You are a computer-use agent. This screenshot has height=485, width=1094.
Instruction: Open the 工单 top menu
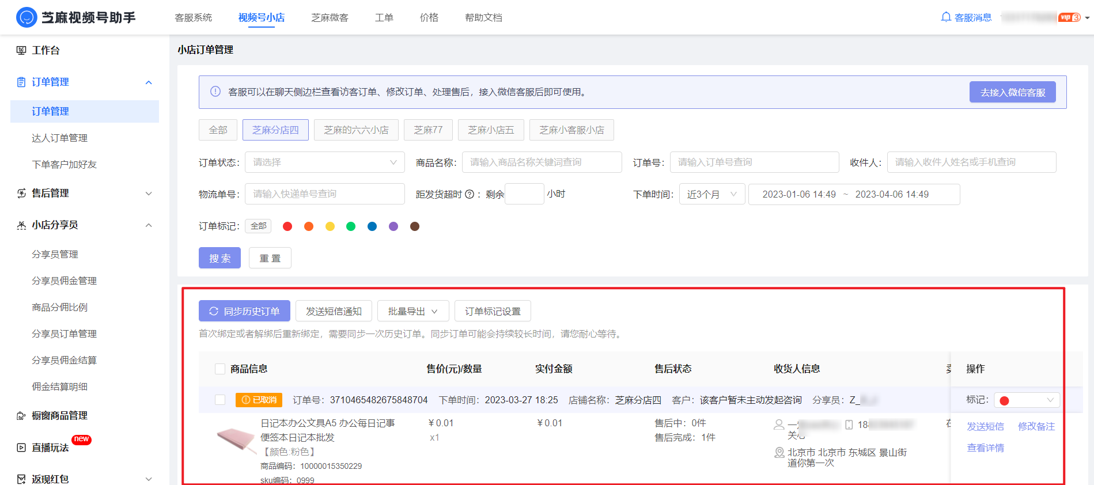pyautogui.click(x=384, y=18)
